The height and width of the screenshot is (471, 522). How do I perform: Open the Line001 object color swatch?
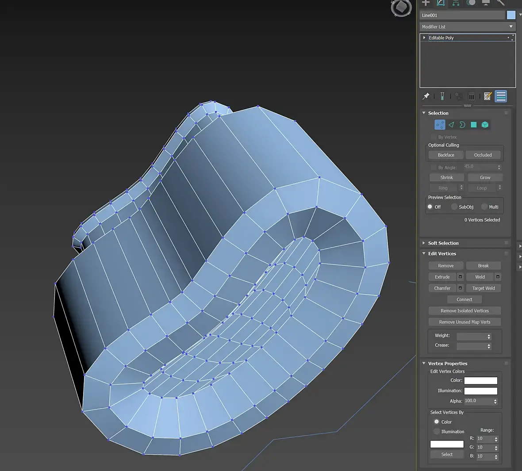[x=511, y=15]
